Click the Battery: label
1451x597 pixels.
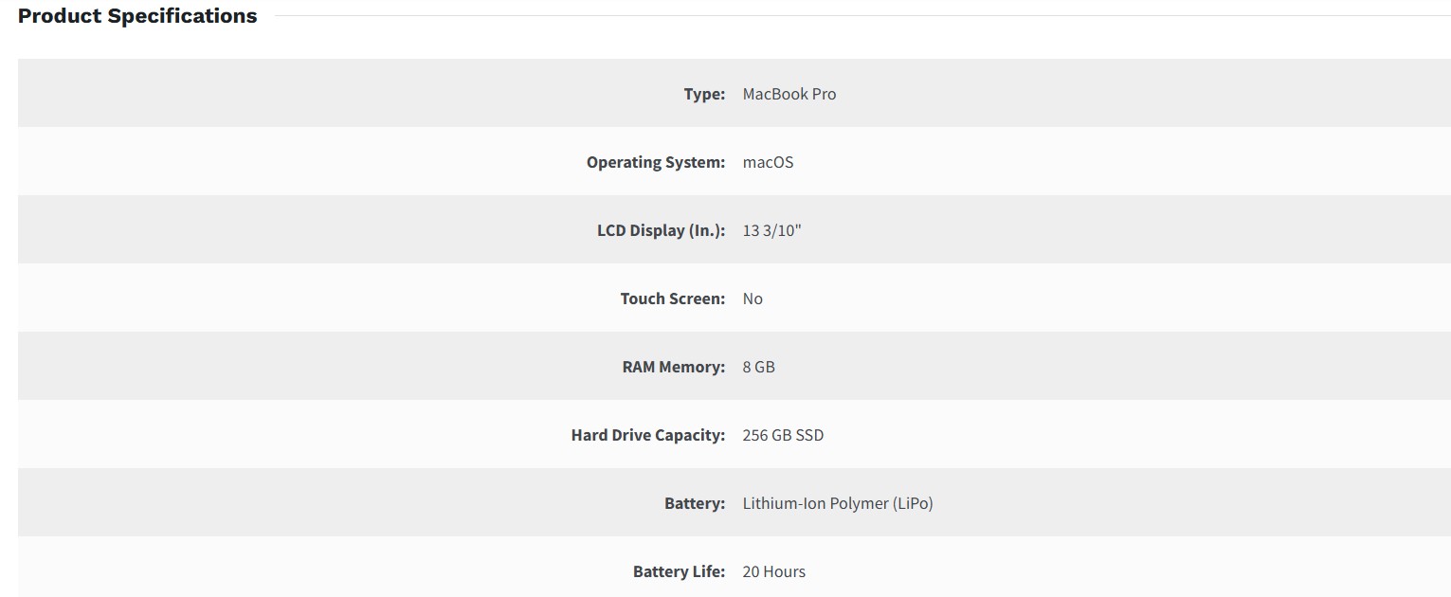coord(694,503)
